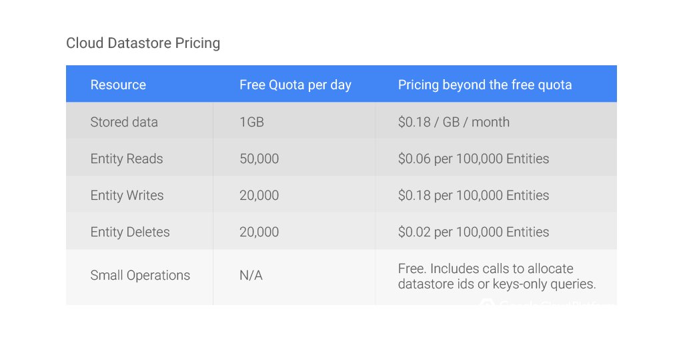Click the $0.02 per 100,000 Entities price
Viewport: 683px width, 341px height.
pos(473,232)
